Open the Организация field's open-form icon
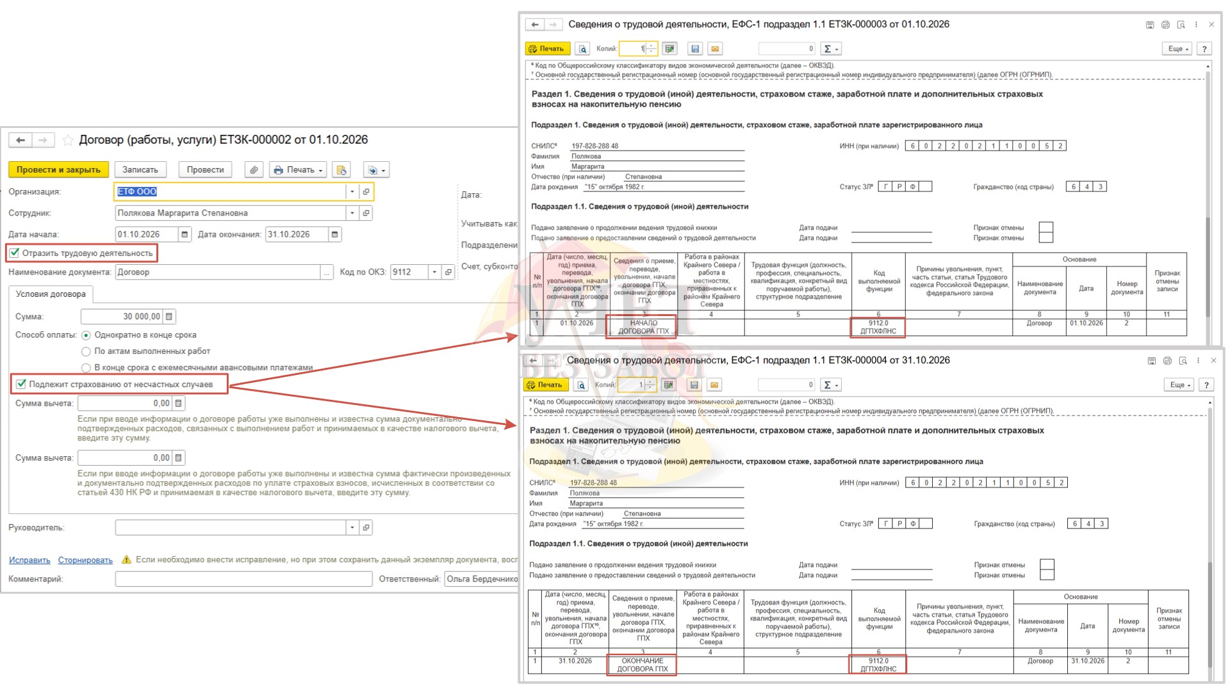The width and height of the screenshot is (1230, 691). pos(366,191)
